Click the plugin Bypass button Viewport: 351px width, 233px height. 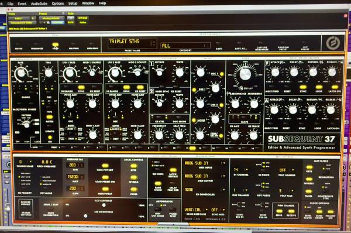coord(83,18)
